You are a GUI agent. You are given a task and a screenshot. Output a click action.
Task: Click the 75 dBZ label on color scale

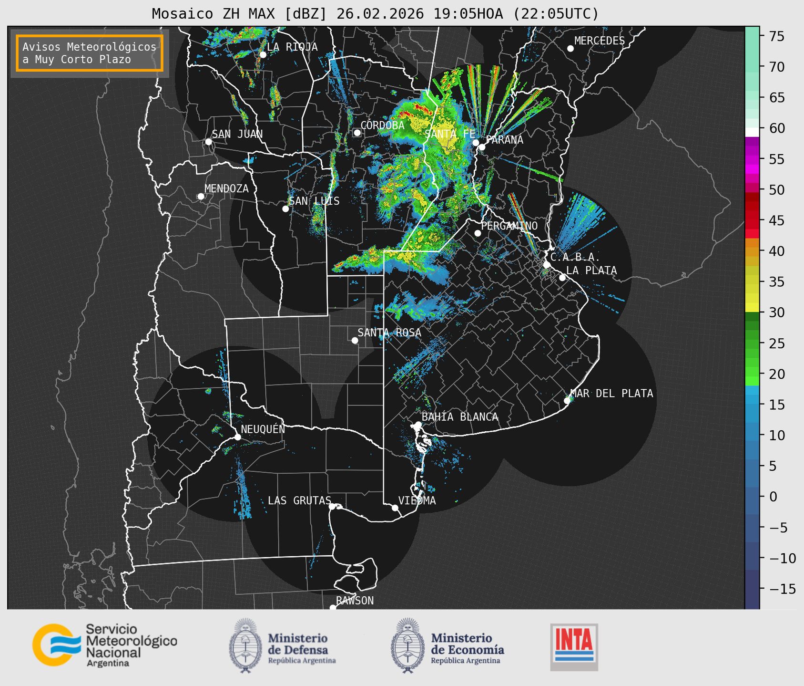(777, 36)
